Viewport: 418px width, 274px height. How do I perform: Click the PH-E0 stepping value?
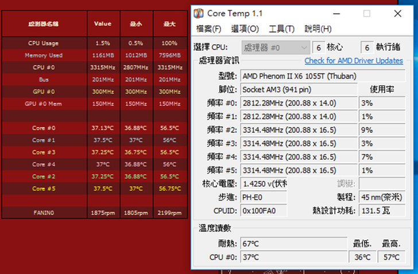tap(264, 198)
